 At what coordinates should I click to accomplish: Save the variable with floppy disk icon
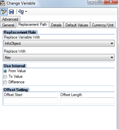[12, 12]
